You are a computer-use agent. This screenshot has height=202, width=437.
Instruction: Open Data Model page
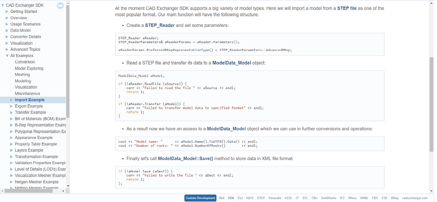[x=20, y=31]
